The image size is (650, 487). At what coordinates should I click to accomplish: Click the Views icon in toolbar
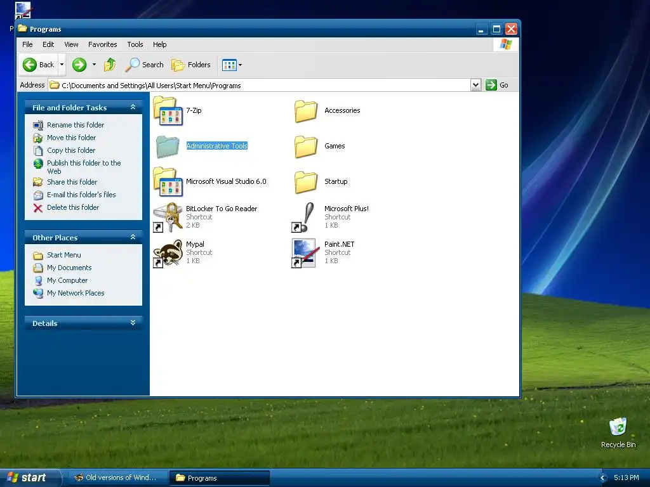pos(229,65)
